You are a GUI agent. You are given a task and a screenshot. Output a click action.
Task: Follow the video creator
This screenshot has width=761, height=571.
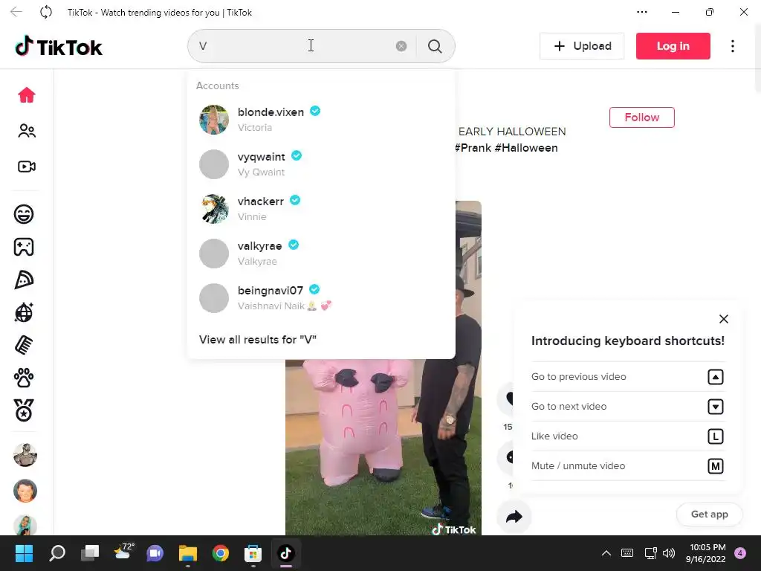(x=641, y=117)
